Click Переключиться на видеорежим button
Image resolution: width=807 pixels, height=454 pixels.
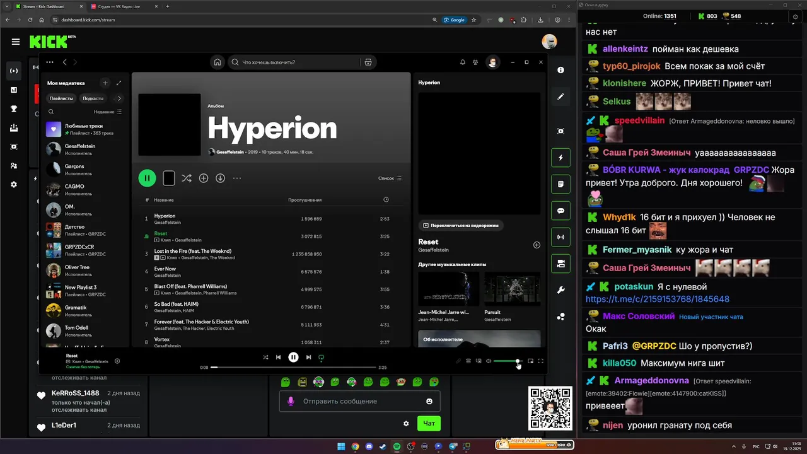pos(461,225)
